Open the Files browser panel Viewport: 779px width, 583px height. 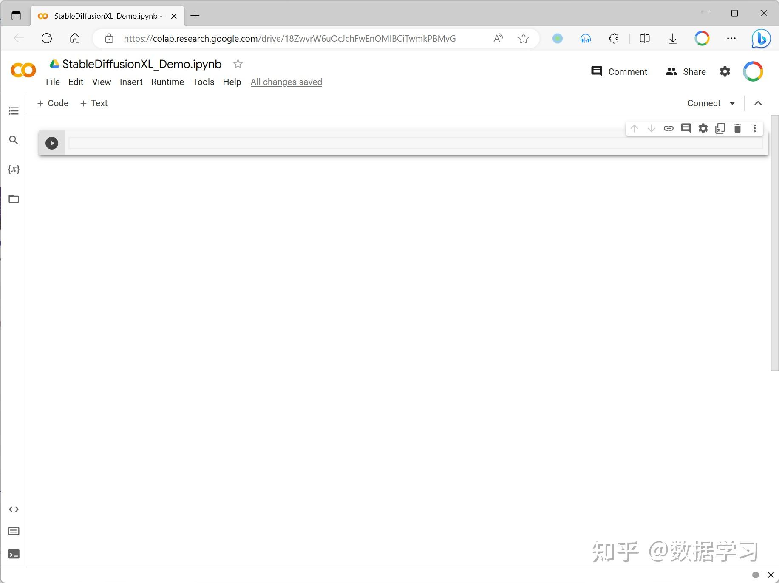pyautogui.click(x=14, y=198)
